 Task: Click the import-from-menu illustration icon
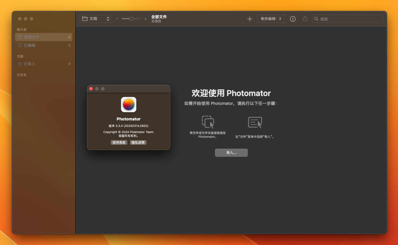tap(255, 122)
